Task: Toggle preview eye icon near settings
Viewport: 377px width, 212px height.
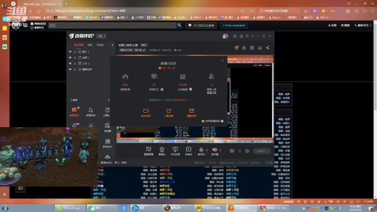Action: [x=240, y=151]
